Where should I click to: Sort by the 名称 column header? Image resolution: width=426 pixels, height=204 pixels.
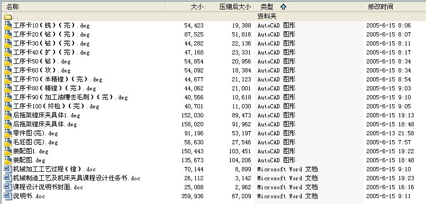point(83,7)
